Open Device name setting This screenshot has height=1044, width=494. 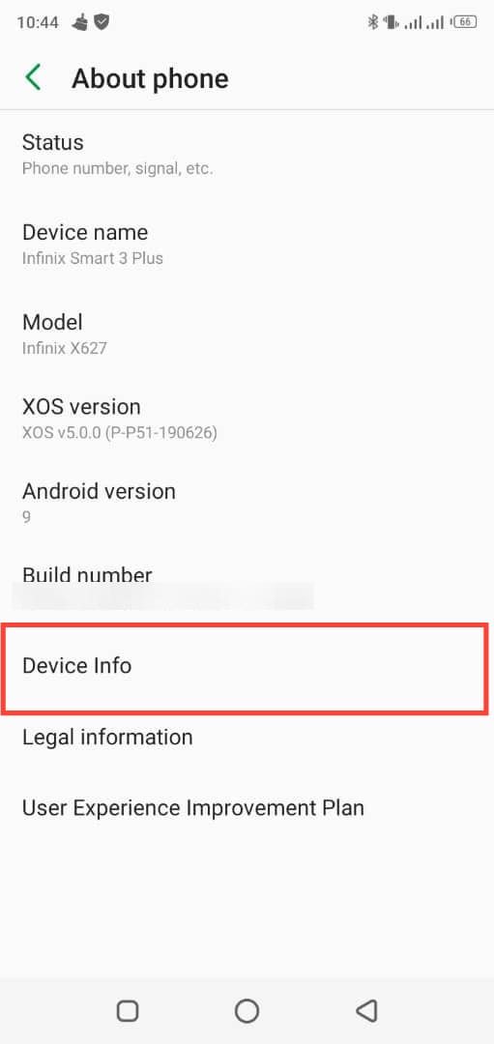click(247, 245)
